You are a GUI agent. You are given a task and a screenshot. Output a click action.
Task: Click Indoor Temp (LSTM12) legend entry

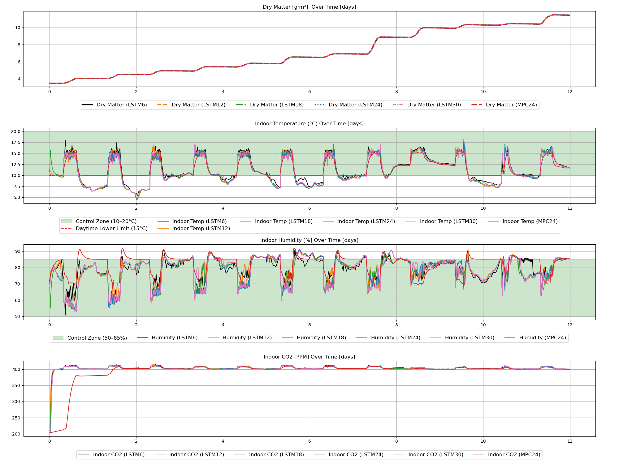pos(201,229)
